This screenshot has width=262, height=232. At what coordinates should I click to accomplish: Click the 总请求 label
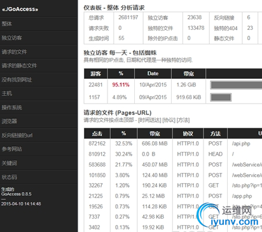tap(96, 18)
